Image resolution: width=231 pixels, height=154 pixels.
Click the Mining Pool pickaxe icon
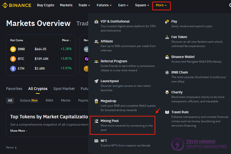point(96,121)
